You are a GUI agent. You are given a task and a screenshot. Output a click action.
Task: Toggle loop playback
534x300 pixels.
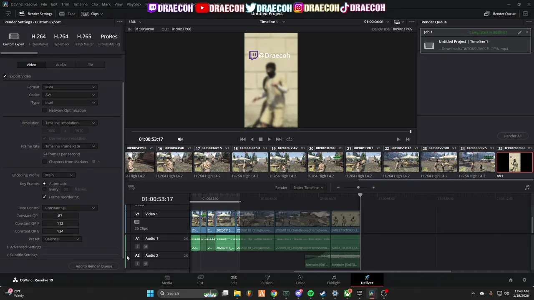(289, 139)
